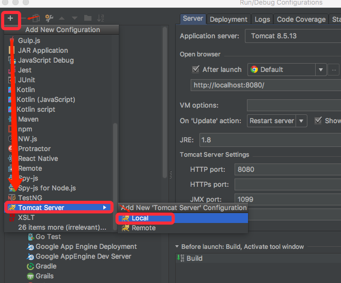Choose Kotlin script entry
The image size is (341, 283).
59,109
